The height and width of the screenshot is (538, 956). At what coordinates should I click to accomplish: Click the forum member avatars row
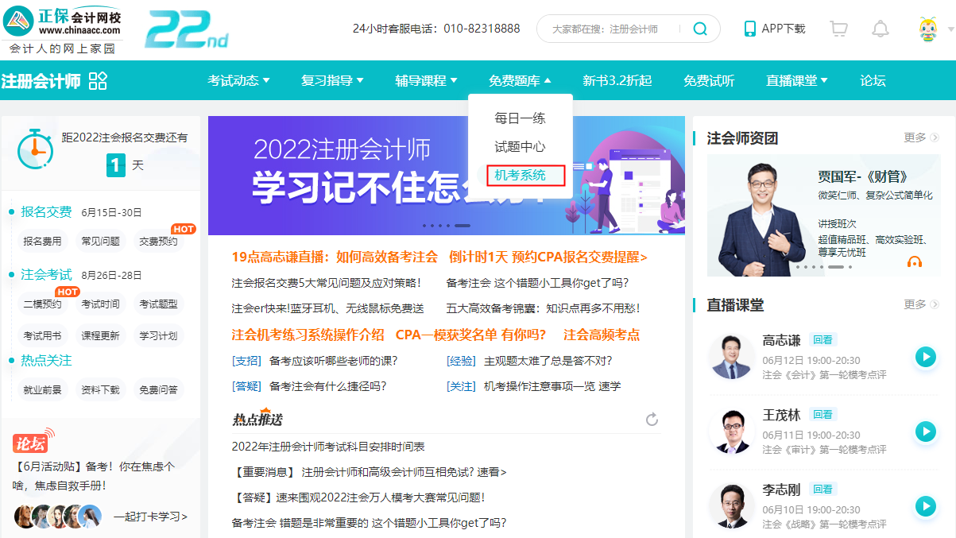pyautogui.click(x=58, y=517)
